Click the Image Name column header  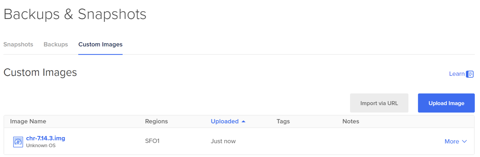(28, 121)
